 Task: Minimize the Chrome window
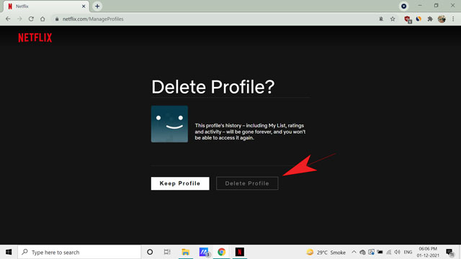pyautogui.click(x=420, y=6)
